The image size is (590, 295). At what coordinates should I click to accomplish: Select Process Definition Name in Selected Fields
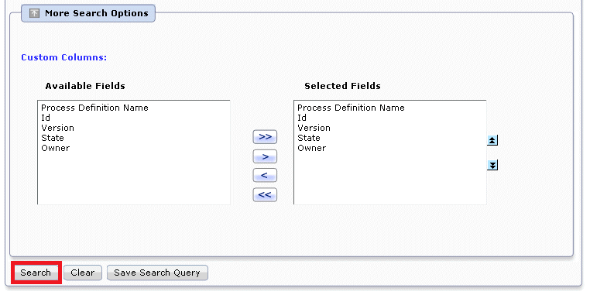tap(351, 108)
